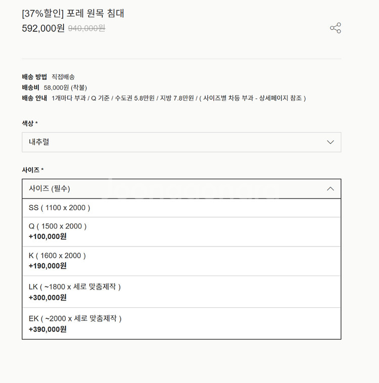Viewport: 379px width, 383px height.
Task: Click the 상세페이지 참조 shipping note
Action: click(x=280, y=98)
